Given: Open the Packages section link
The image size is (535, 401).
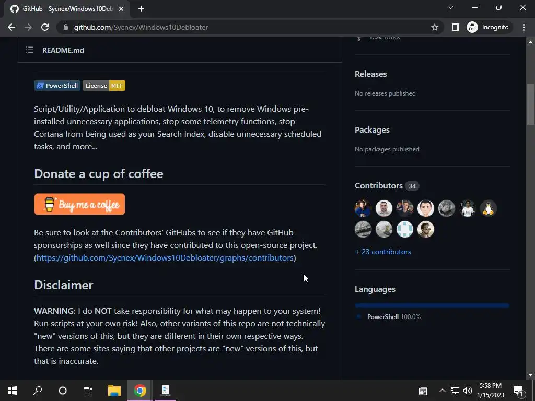Looking at the screenshot, I should [372, 130].
